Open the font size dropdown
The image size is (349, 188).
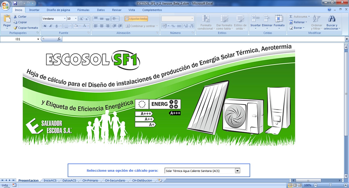pos(76,19)
